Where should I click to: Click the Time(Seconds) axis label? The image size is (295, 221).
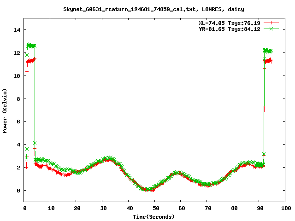[x=154, y=217]
